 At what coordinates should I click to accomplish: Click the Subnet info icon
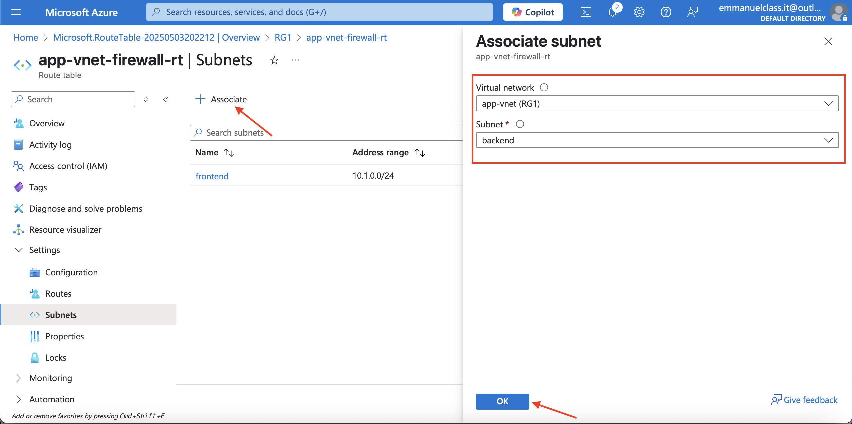coord(520,124)
